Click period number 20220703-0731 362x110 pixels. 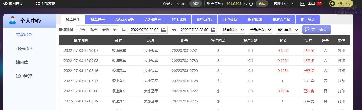185,51
